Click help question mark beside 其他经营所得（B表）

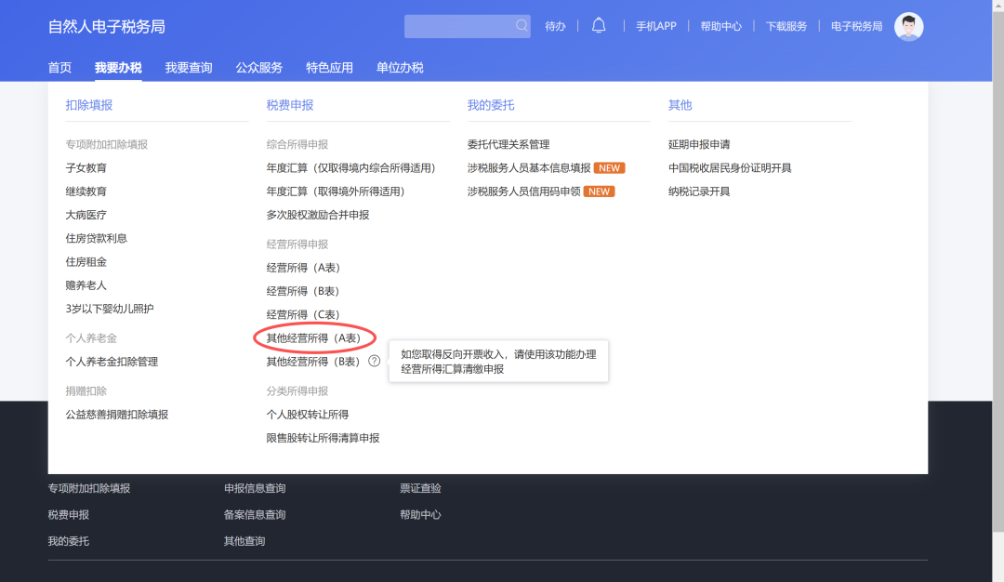375,361
